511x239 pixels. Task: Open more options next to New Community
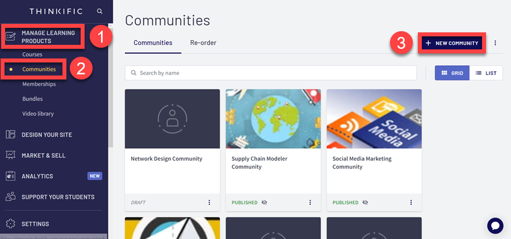click(x=495, y=43)
